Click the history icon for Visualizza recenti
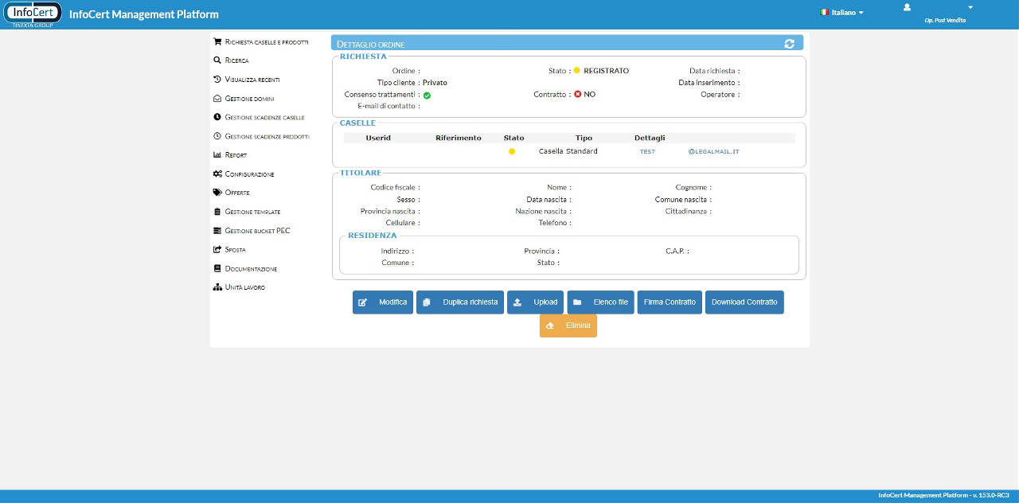 coord(217,80)
